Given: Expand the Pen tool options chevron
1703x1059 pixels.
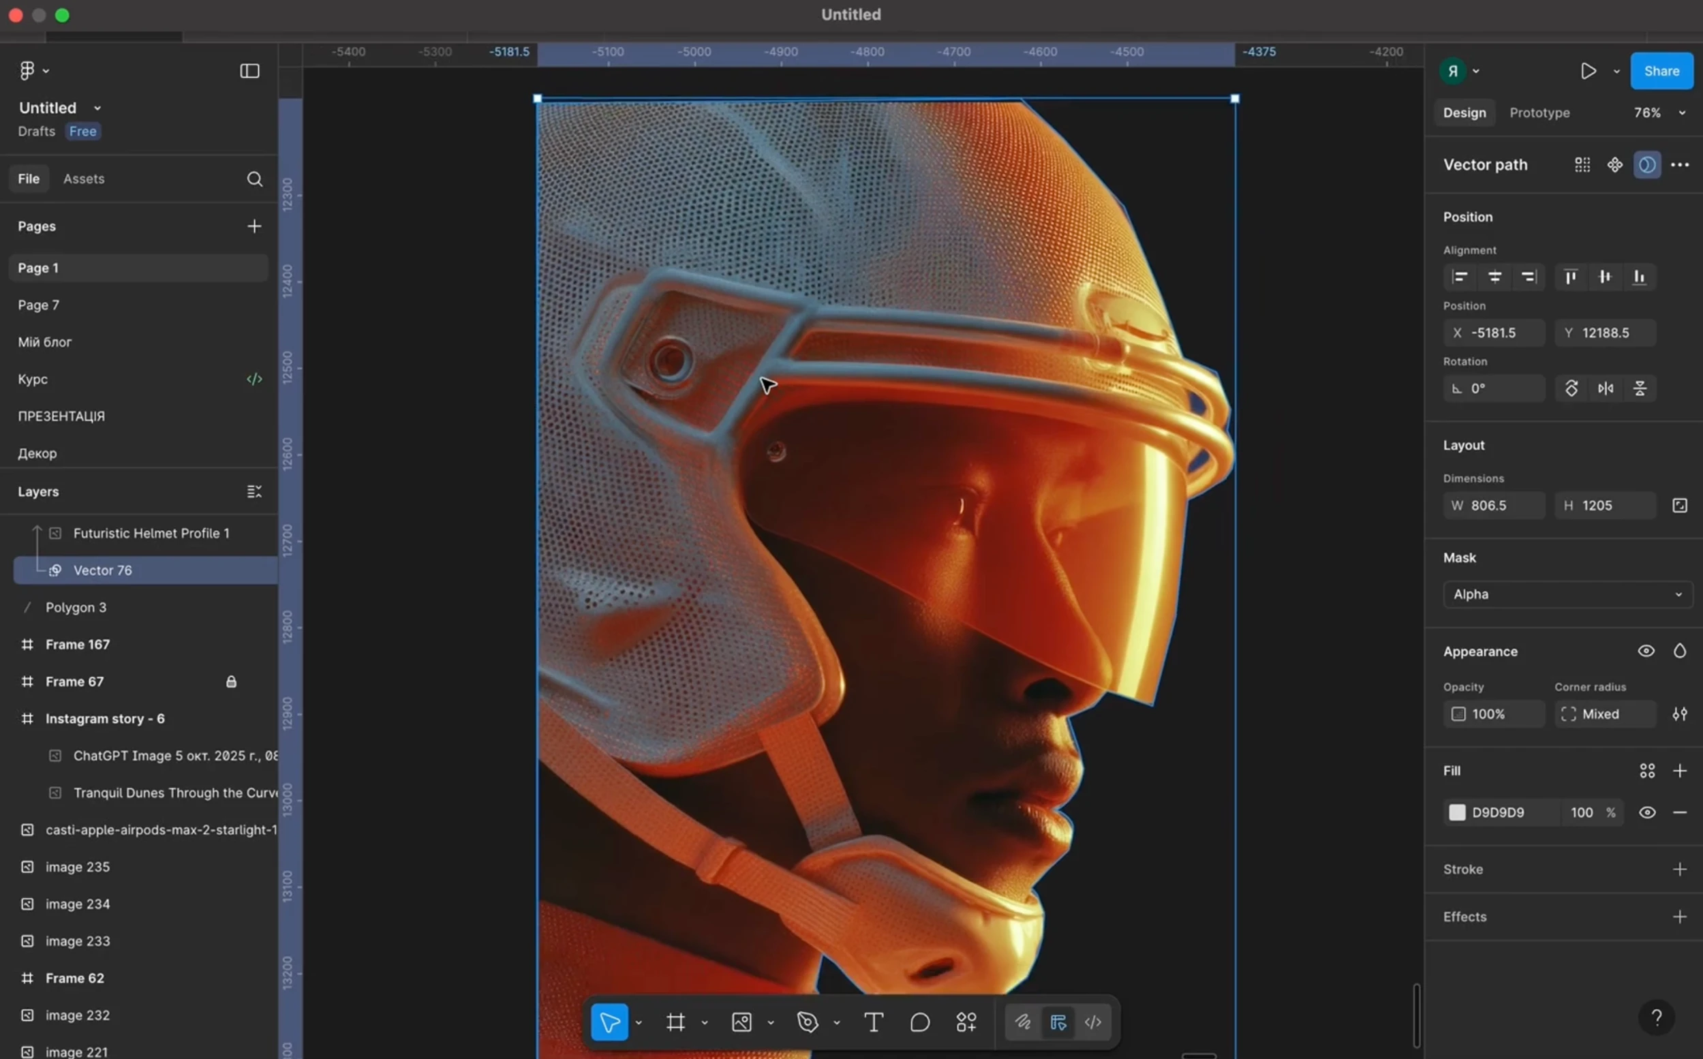Looking at the screenshot, I should (836, 1023).
